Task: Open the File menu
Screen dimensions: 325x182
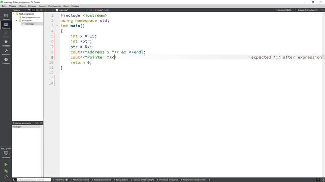Action: pyautogui.click(x=4, y=6)
